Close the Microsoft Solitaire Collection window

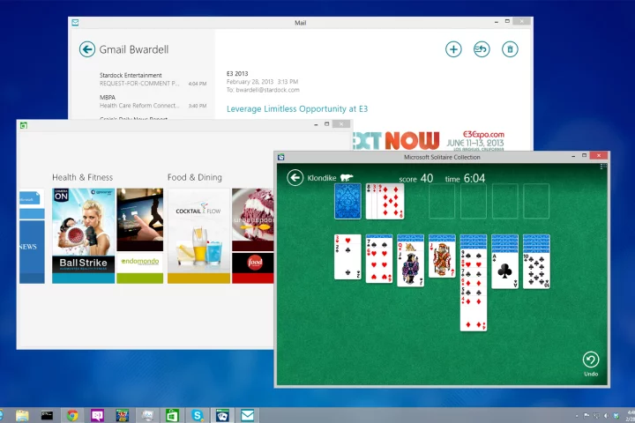point(599,155)
